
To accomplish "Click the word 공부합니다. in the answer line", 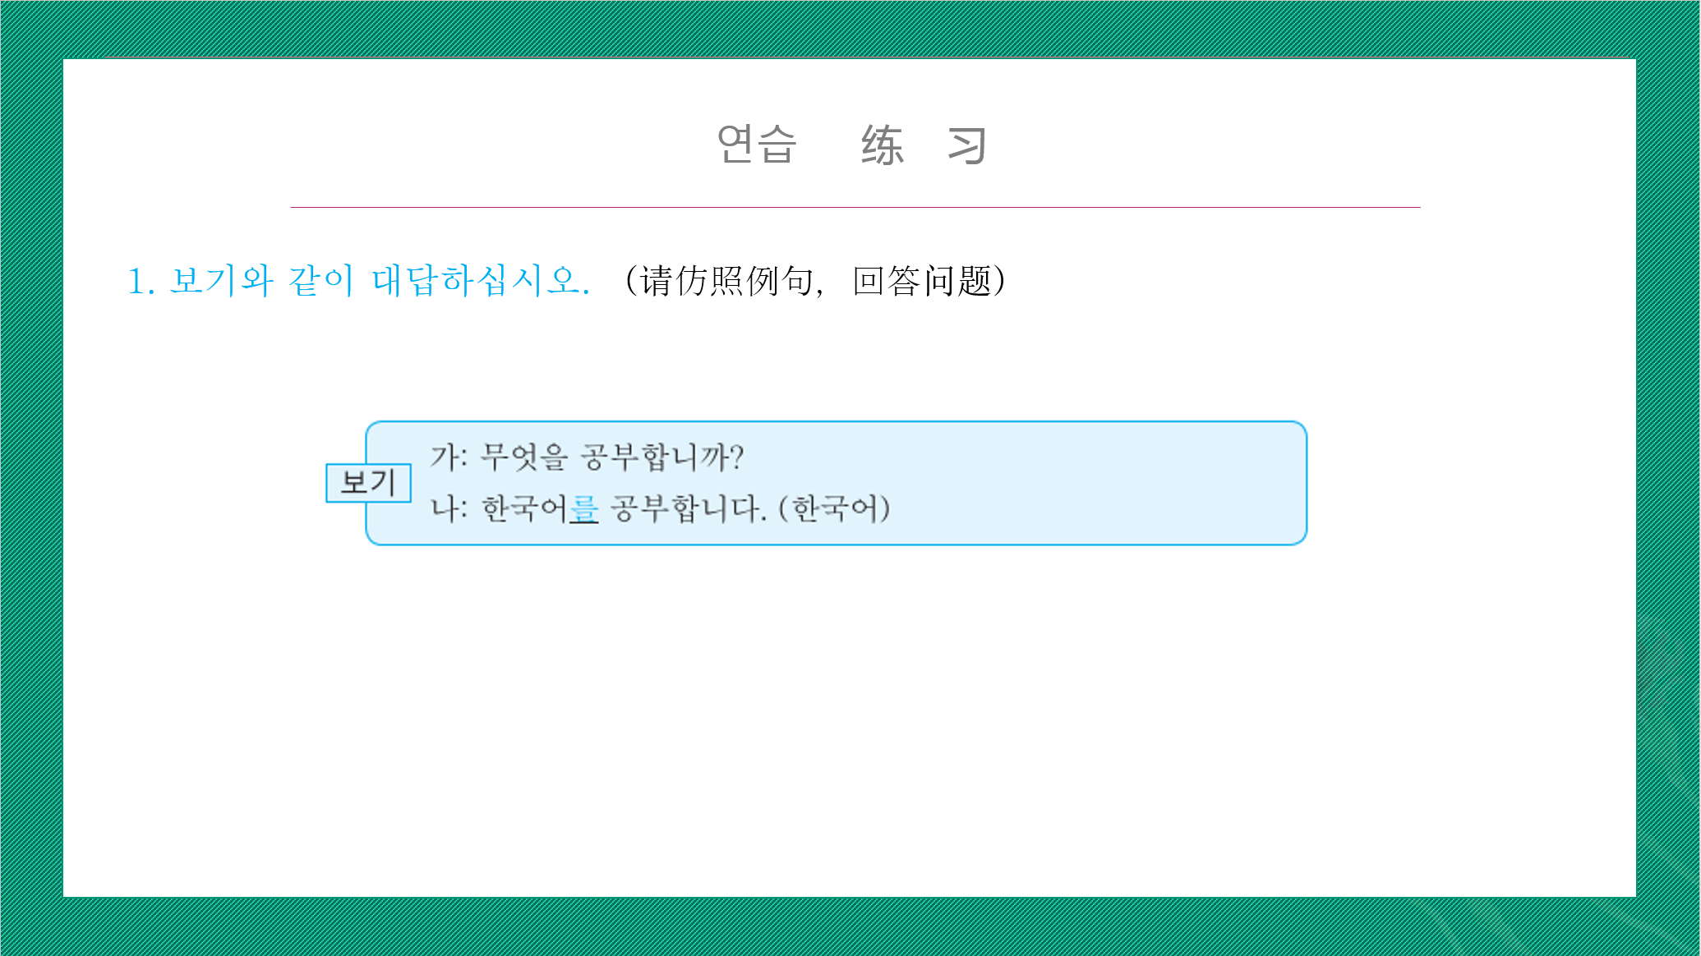I will click(689, 508).
